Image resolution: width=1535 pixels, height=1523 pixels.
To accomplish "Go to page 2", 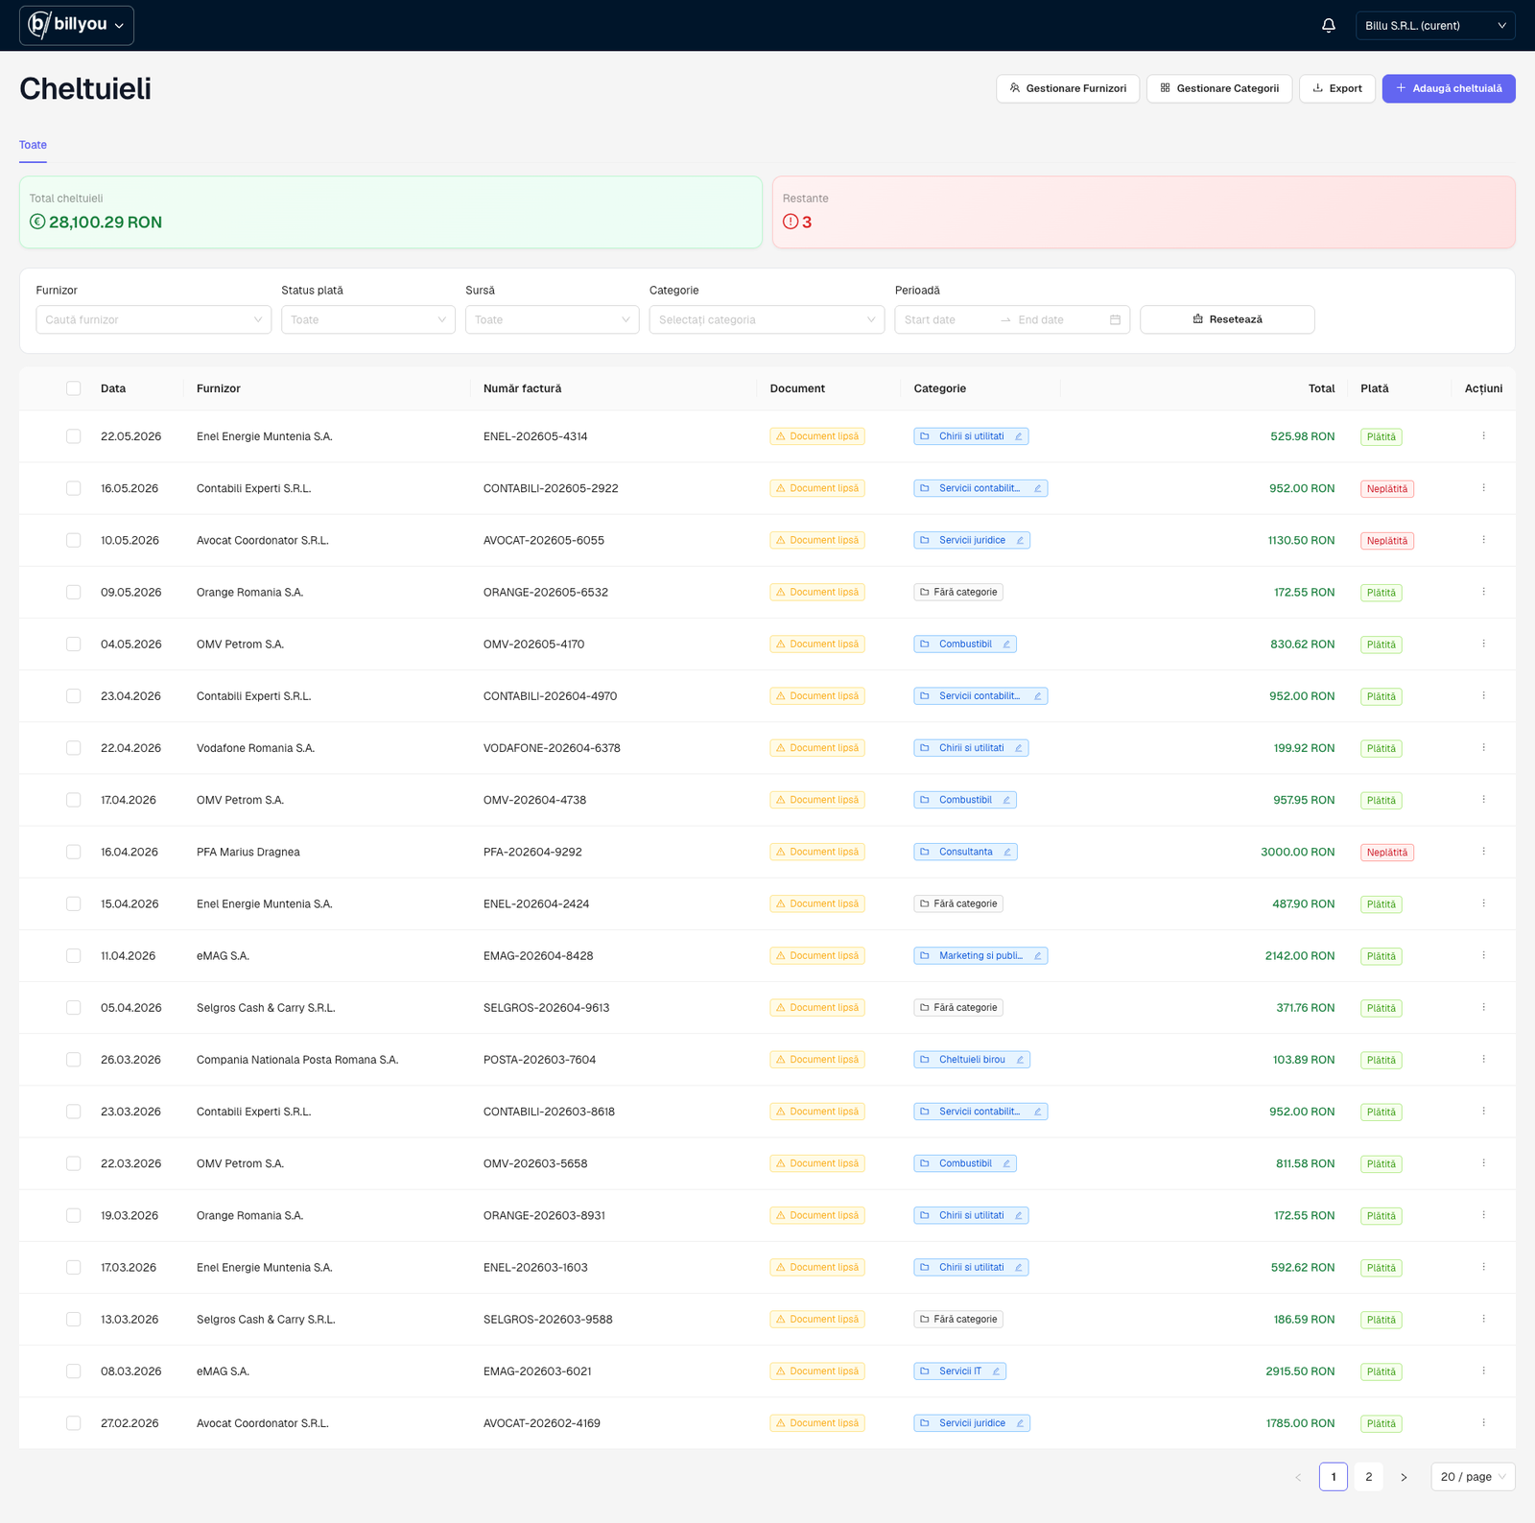I will point(1369,1477).
